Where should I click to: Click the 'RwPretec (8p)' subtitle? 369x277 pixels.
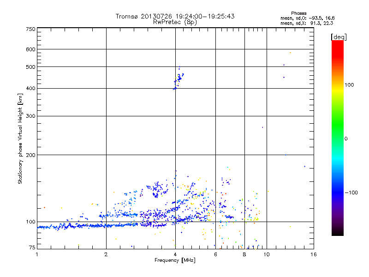[x=175, y=22]
